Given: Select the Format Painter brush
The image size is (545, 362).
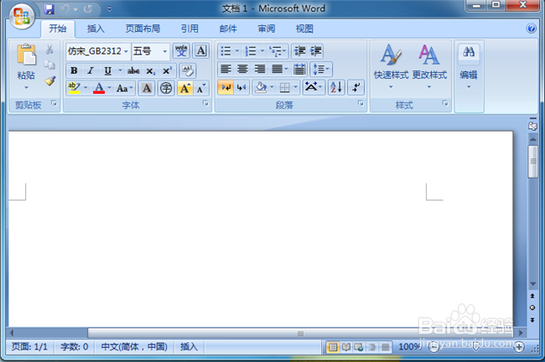Looking at the screenshot, I should pyautogui.click(x=50, y=80).
